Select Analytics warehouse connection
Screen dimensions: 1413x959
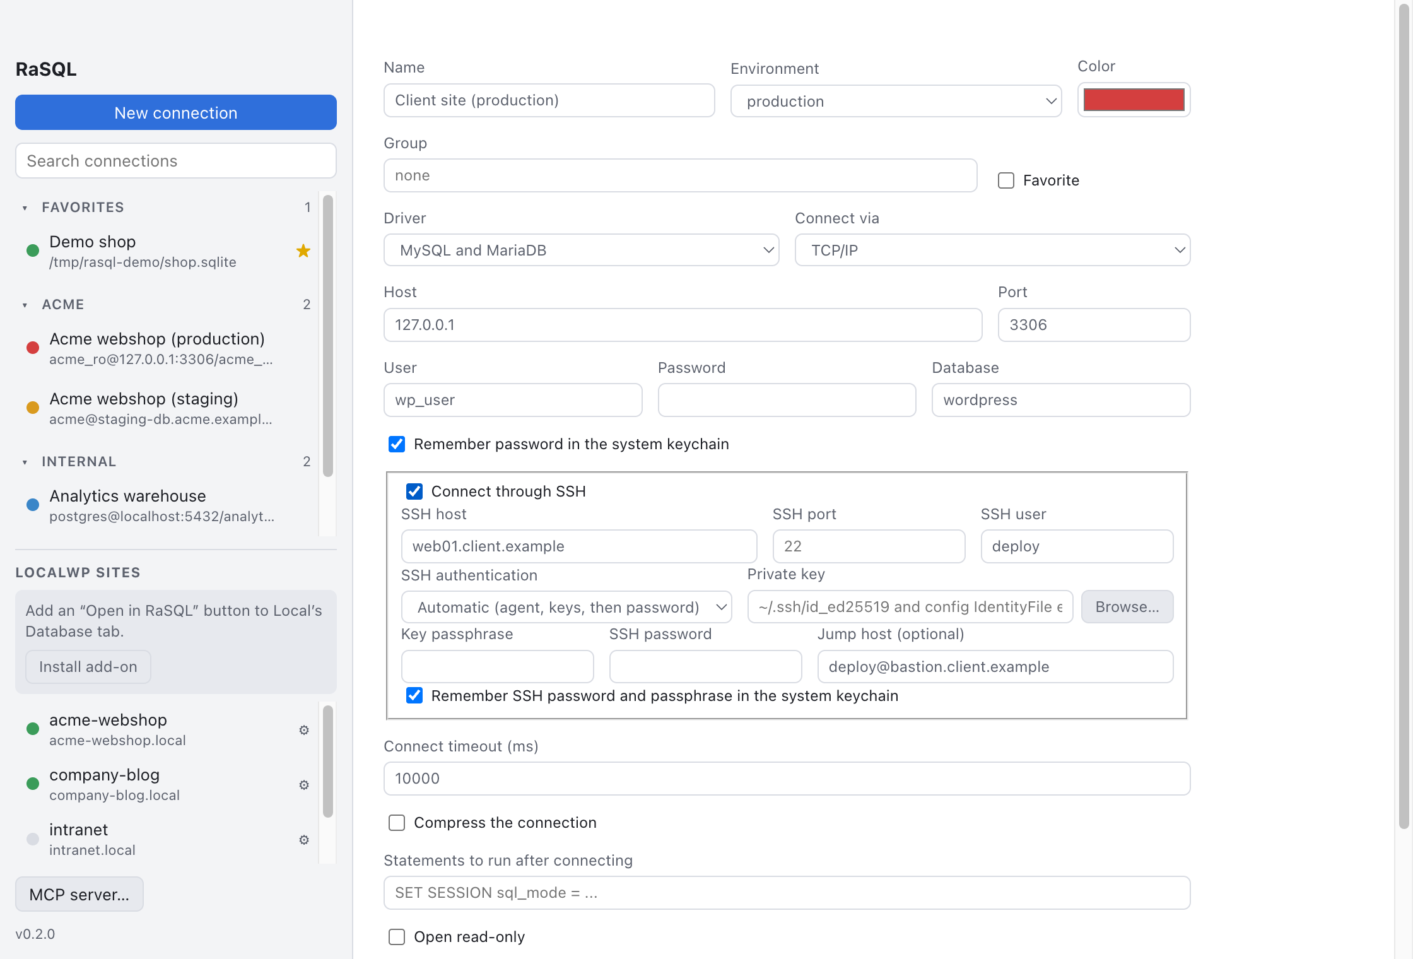coord(167,505)
